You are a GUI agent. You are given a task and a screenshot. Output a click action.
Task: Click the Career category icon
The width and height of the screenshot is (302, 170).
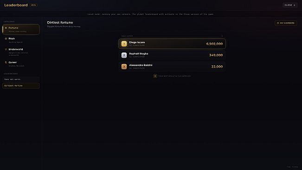click(6, 62)
